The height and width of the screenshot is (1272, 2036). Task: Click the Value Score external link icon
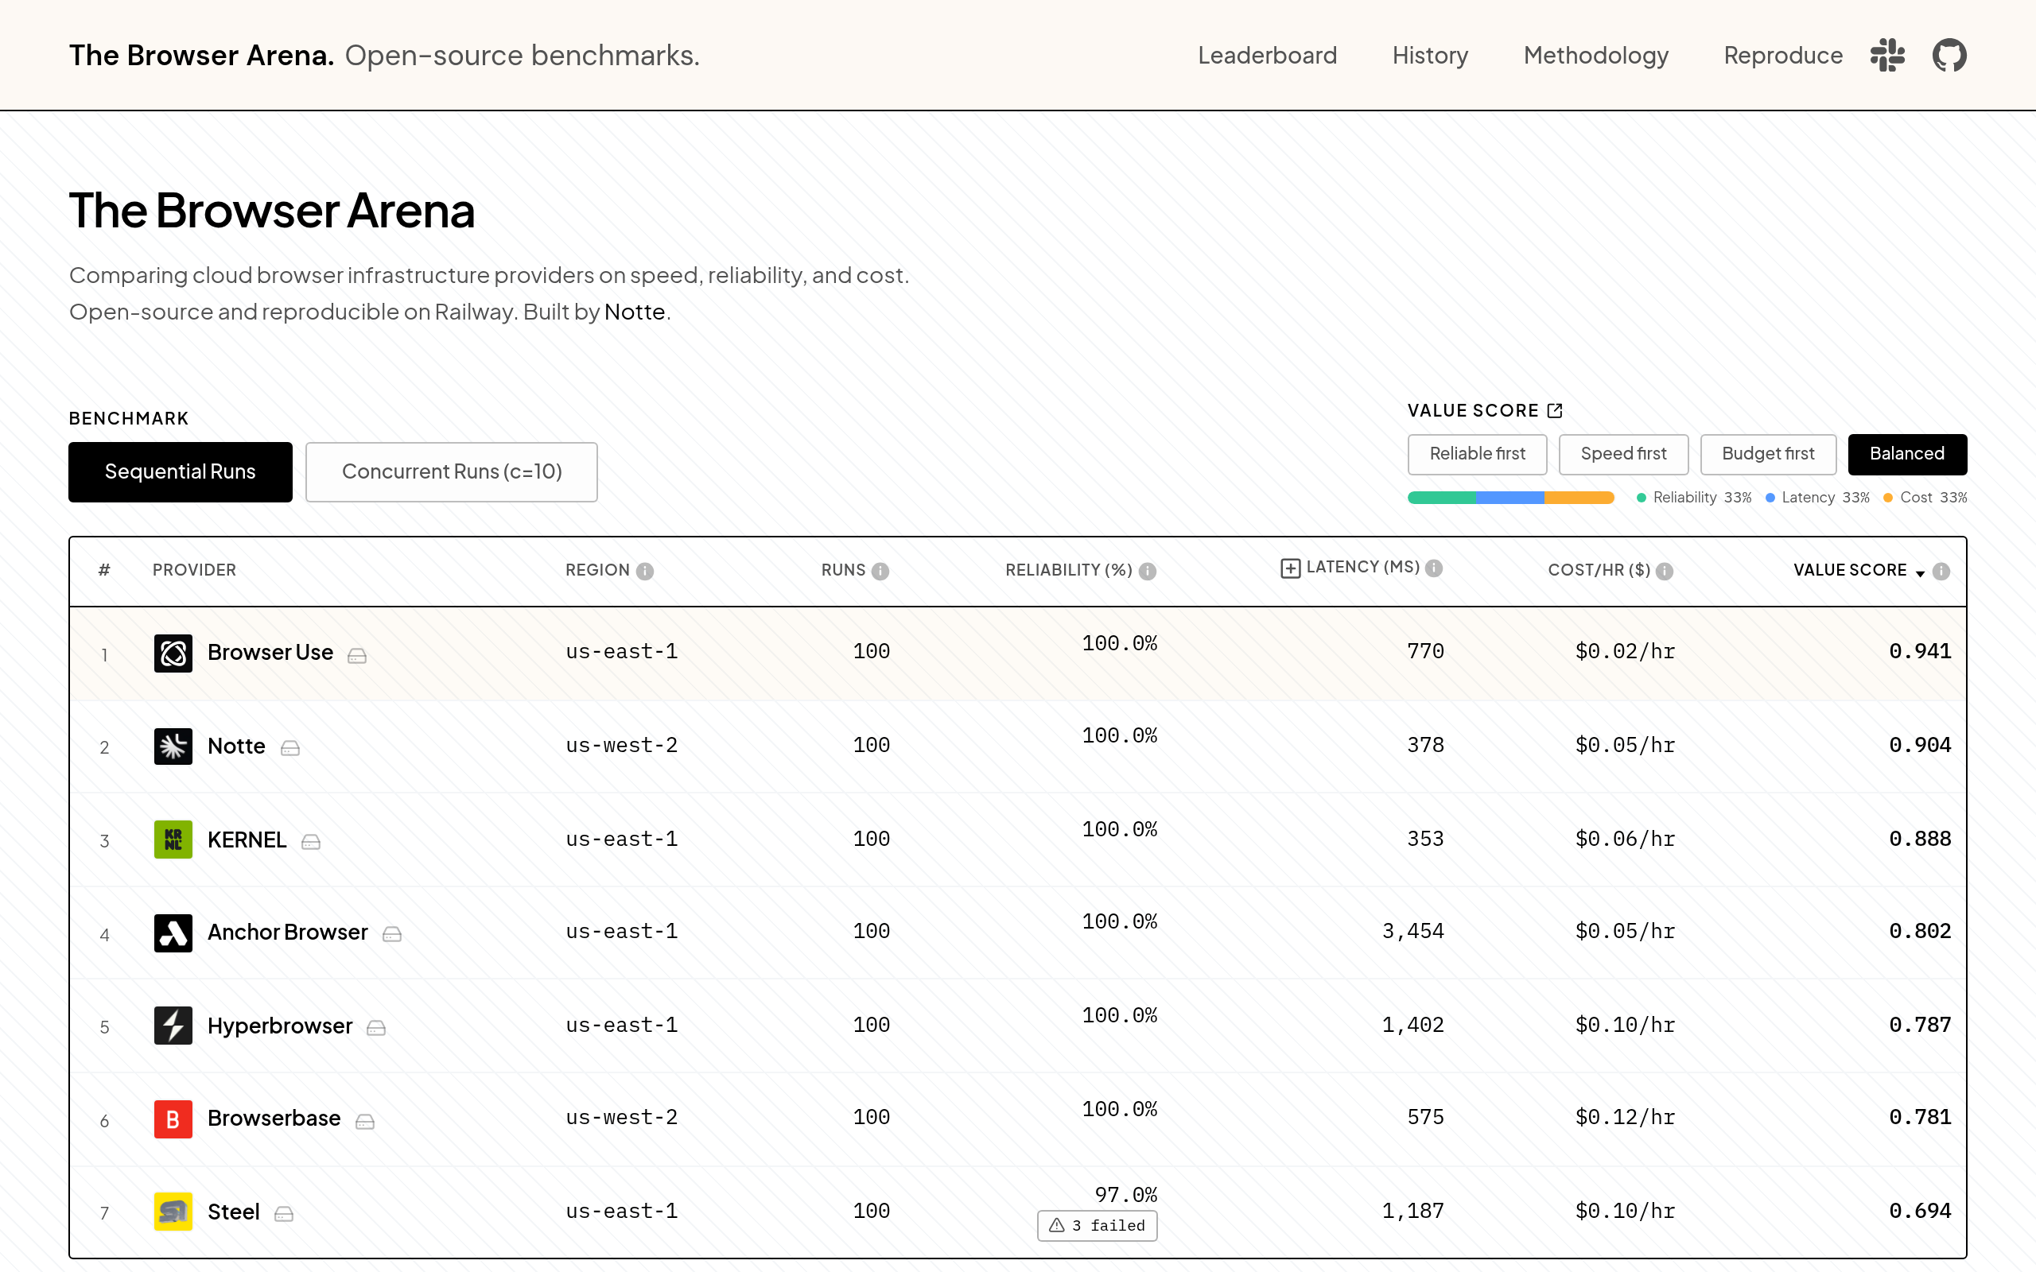coord(1555,410)
